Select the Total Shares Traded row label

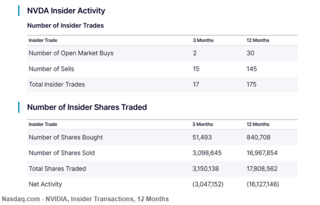57,169
